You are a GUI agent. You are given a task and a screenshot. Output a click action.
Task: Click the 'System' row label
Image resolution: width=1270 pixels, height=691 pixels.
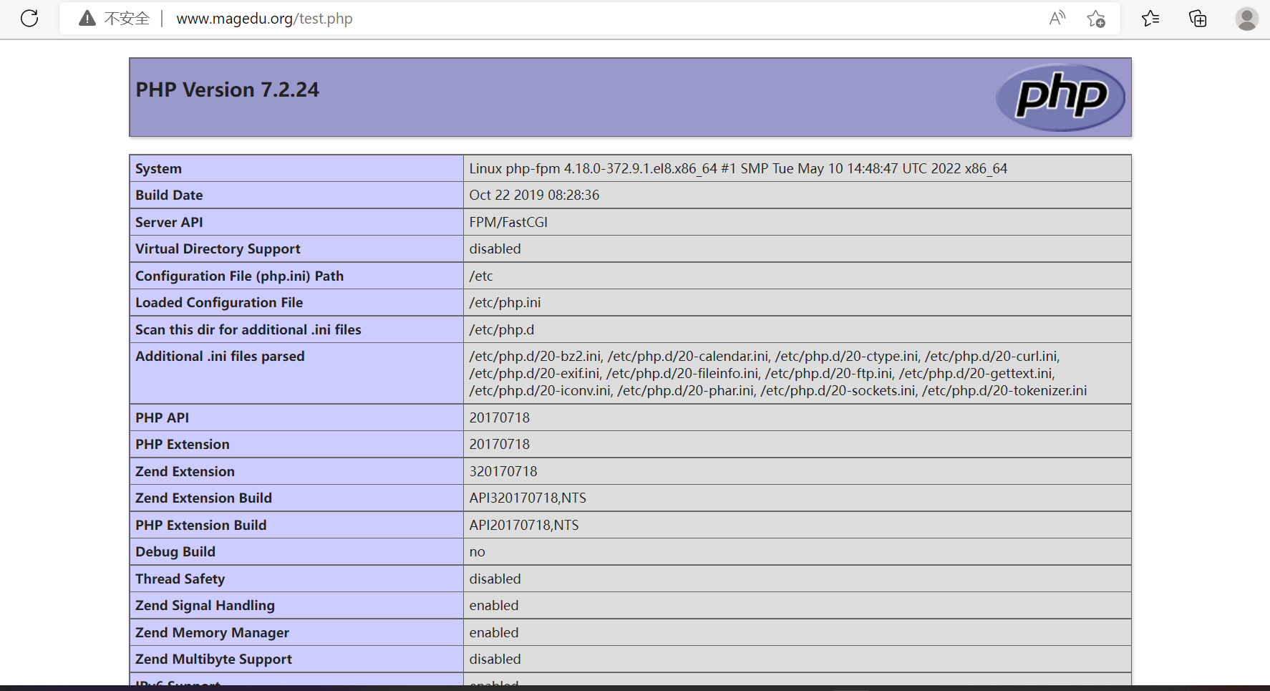click(158, 168)
